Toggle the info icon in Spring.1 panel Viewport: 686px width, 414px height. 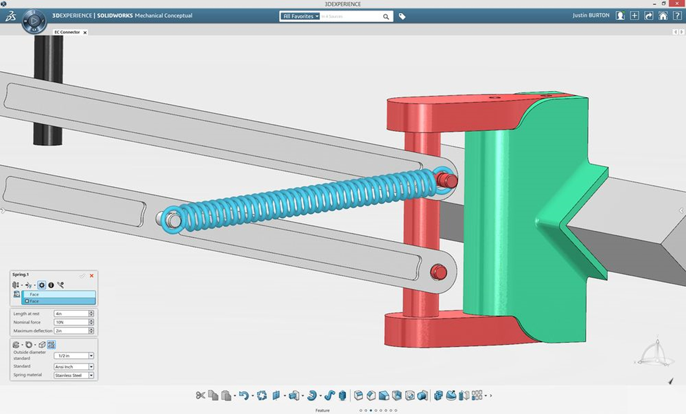click(51, 285)
